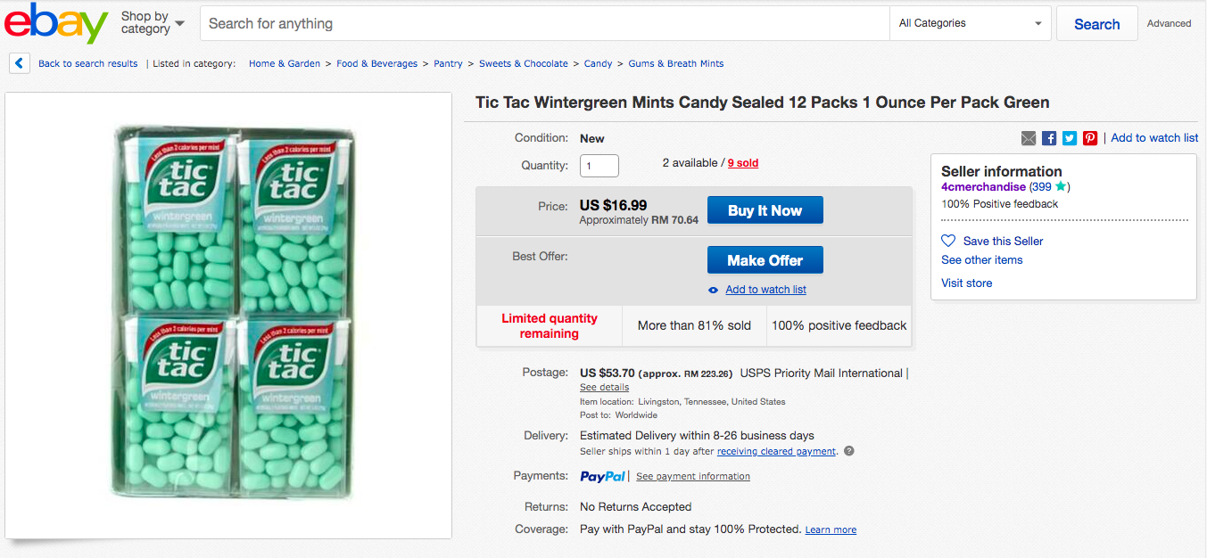Viewport: 1207px width, 558px height.
Task: Share listing on Pinterest icon
Action: tap(1090, 138)
